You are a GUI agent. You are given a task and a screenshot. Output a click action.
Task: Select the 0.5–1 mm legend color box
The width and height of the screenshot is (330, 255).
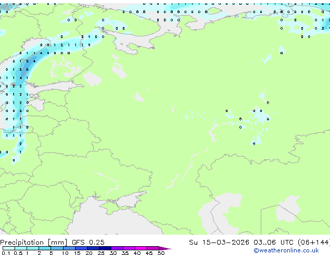pyautogui.click(x=21, y=248)
